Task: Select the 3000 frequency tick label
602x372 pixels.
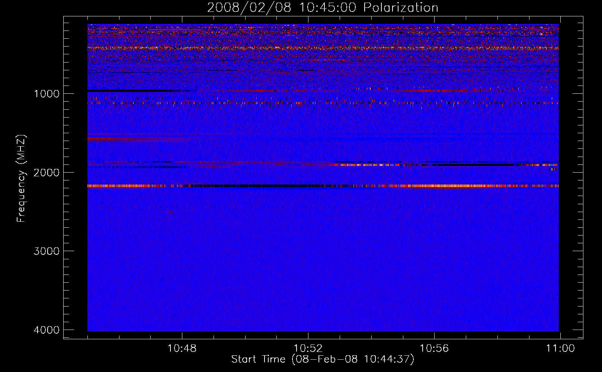Action: [47, 251]
